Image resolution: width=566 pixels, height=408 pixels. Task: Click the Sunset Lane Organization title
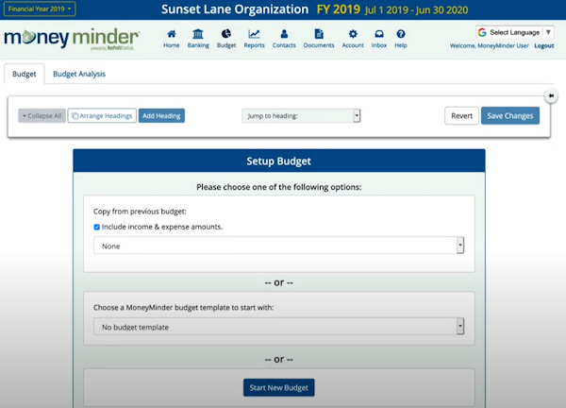pos(235,9)
